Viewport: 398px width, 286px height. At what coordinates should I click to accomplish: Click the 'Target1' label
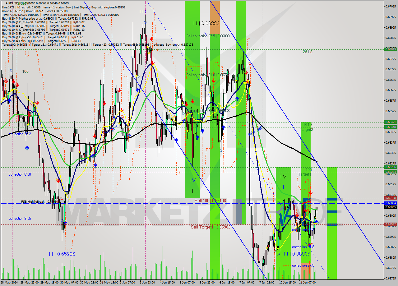point(304,174)
